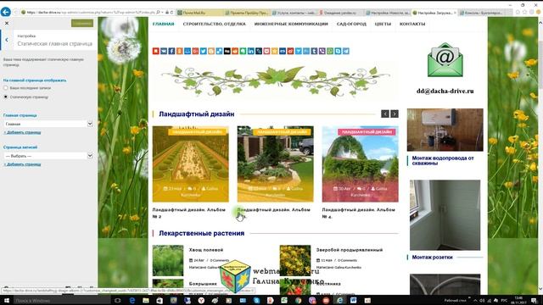543x305 pixels.
Task: Click 'Добавить страницу' under Страница записей
Action: [22, 164]
